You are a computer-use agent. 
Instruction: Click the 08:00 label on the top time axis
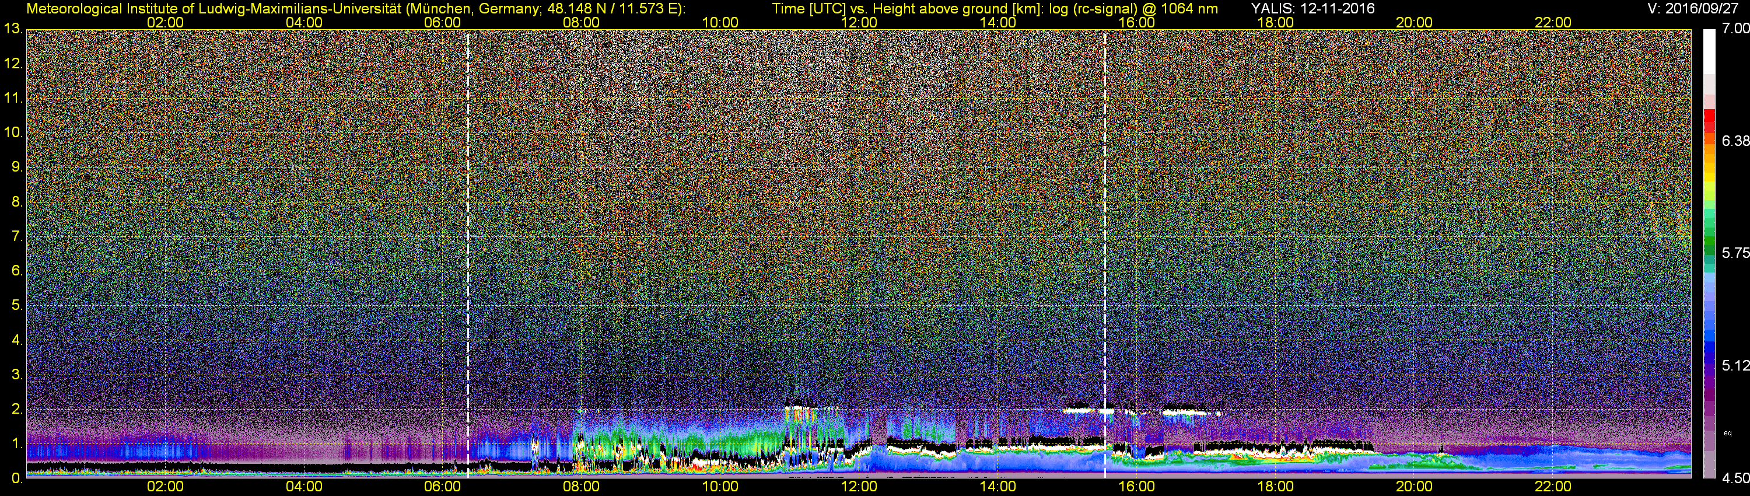pyautogui.click(x=582, y=22)
